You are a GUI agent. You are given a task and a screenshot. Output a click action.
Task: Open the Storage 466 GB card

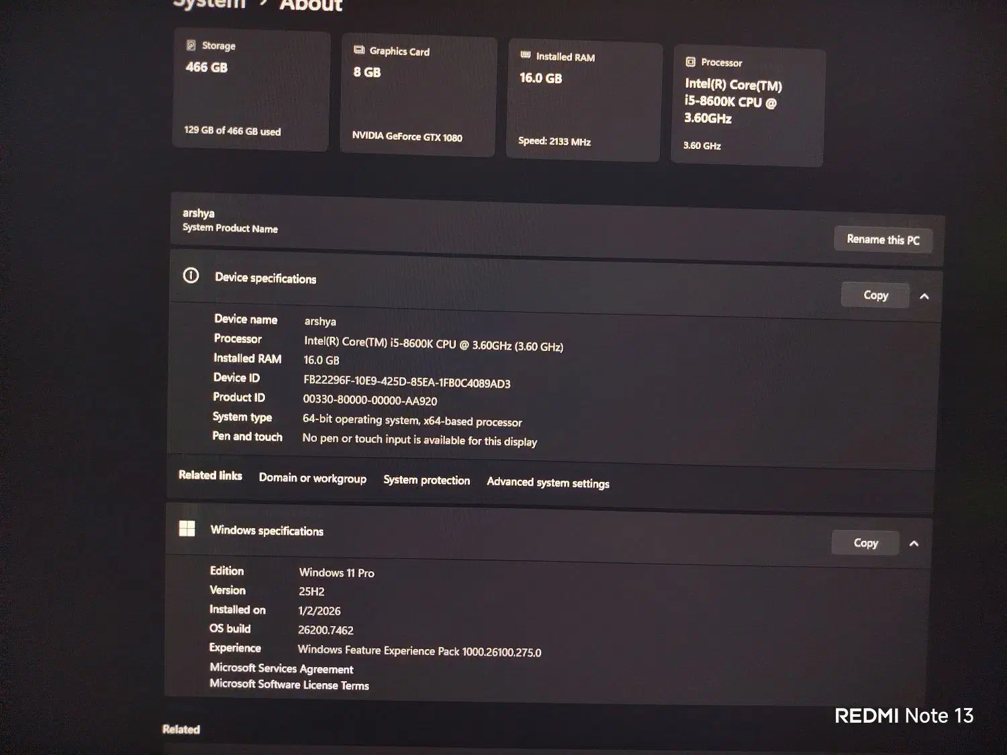(x=251, y=91)
